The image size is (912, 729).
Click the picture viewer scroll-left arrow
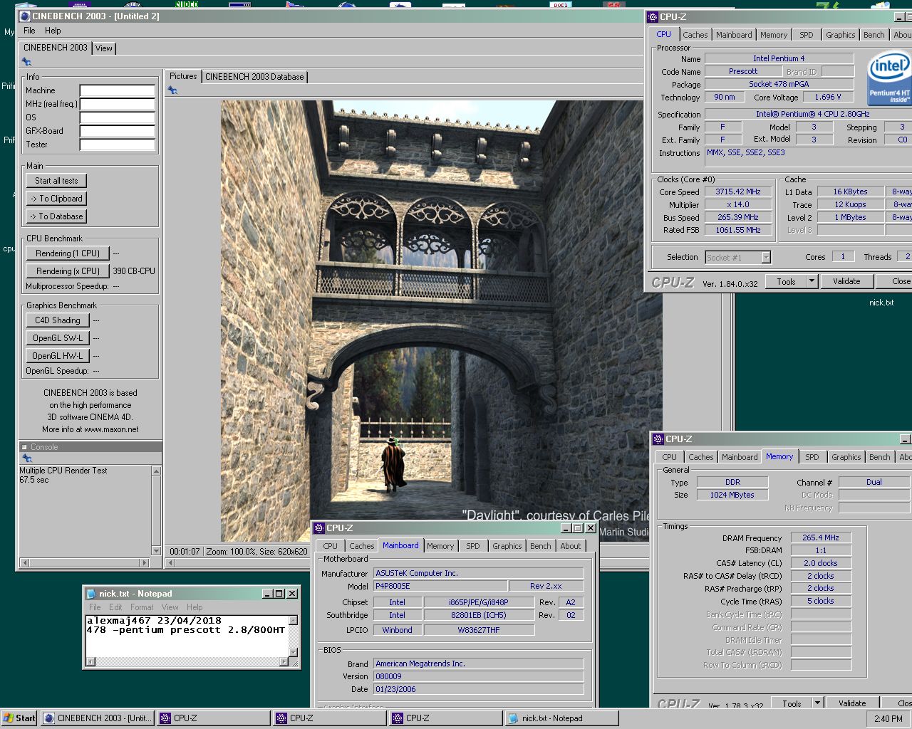[171, 562]
